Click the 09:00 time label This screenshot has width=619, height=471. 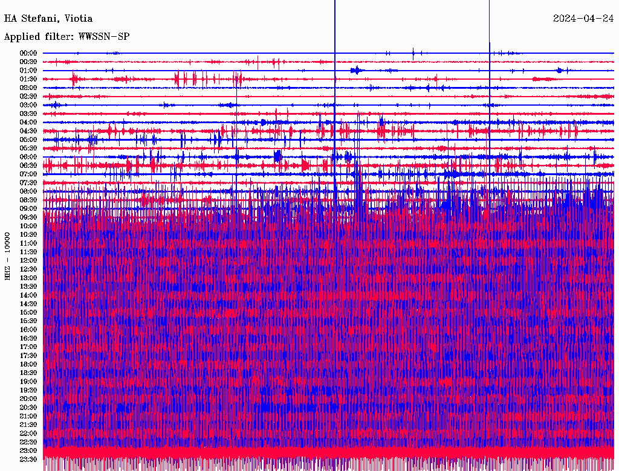click(28, 209)
